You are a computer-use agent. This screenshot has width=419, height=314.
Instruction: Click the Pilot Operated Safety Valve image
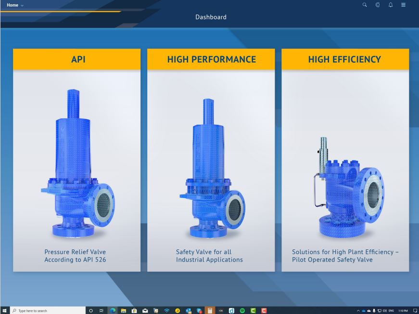point(349,188)
